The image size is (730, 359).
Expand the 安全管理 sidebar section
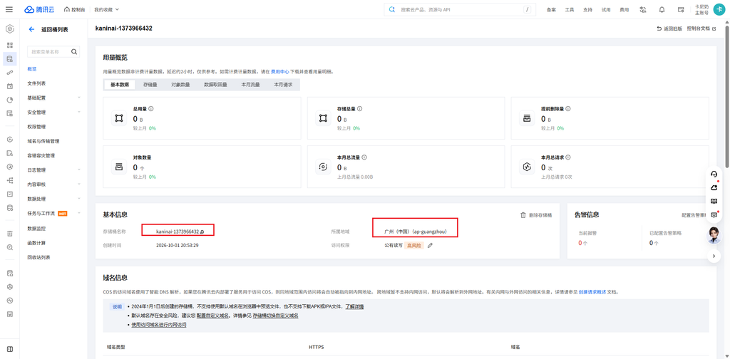click(53, 112)
